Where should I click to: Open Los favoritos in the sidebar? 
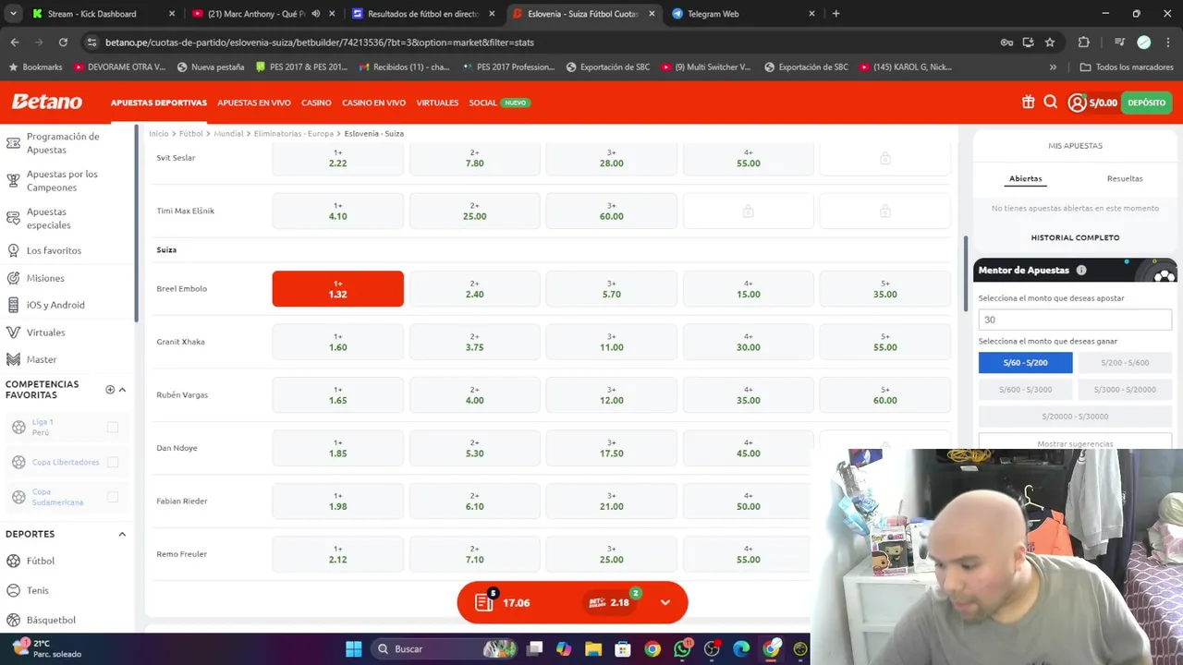point(54,250)
